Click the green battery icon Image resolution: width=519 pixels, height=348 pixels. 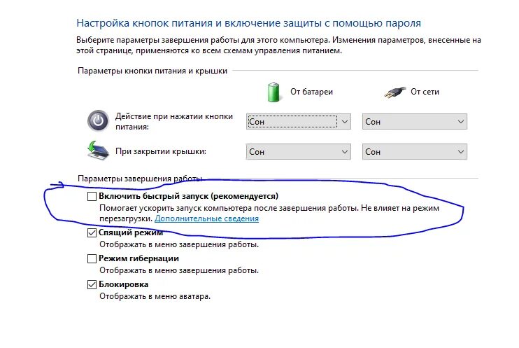[x=273, y=92]
